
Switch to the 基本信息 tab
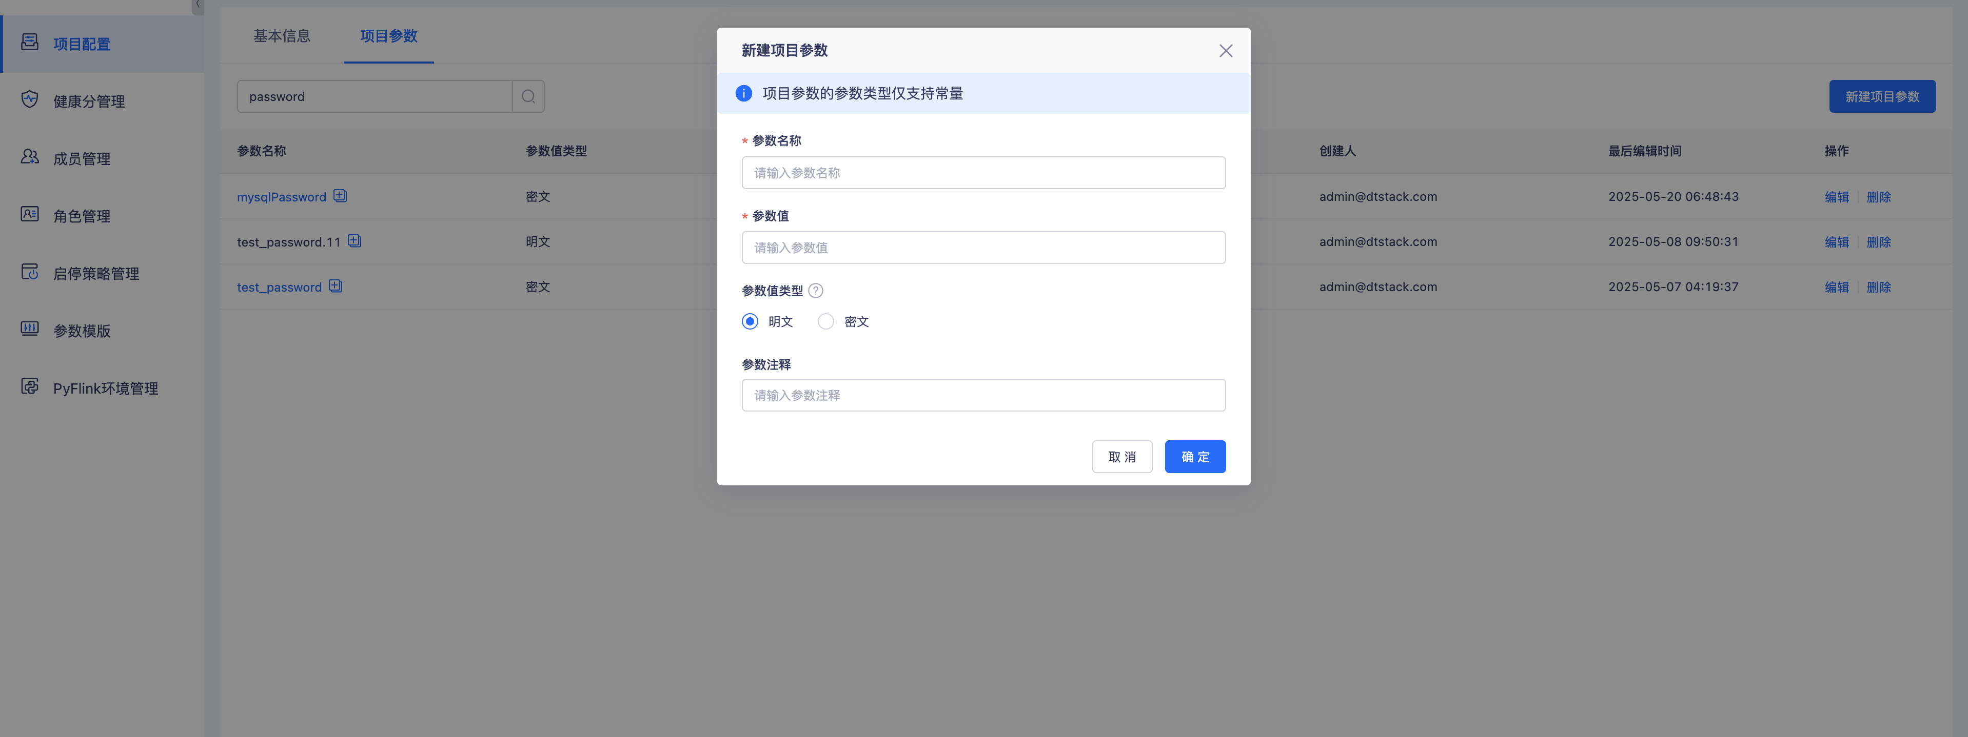click(x=282, y=36)
